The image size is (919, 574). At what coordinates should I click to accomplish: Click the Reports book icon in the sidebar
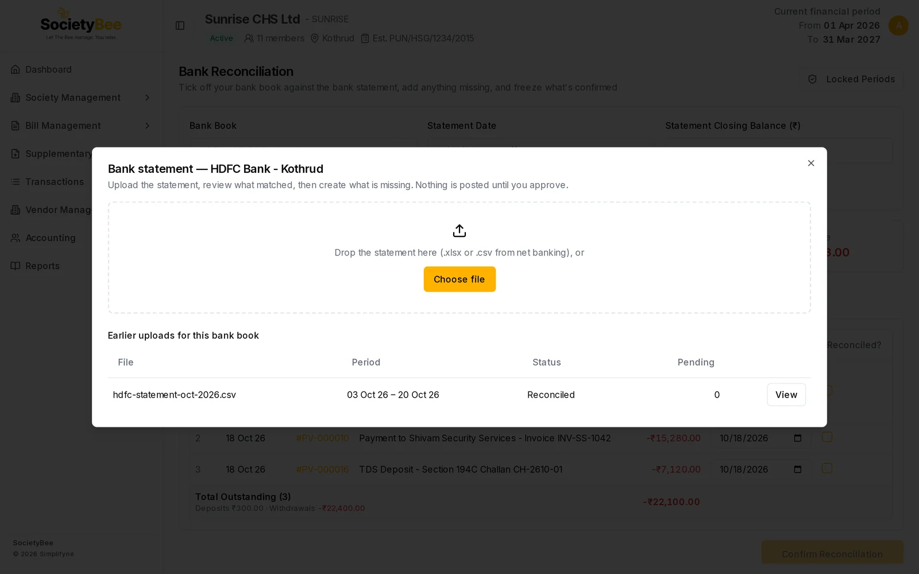pos(16,266)
